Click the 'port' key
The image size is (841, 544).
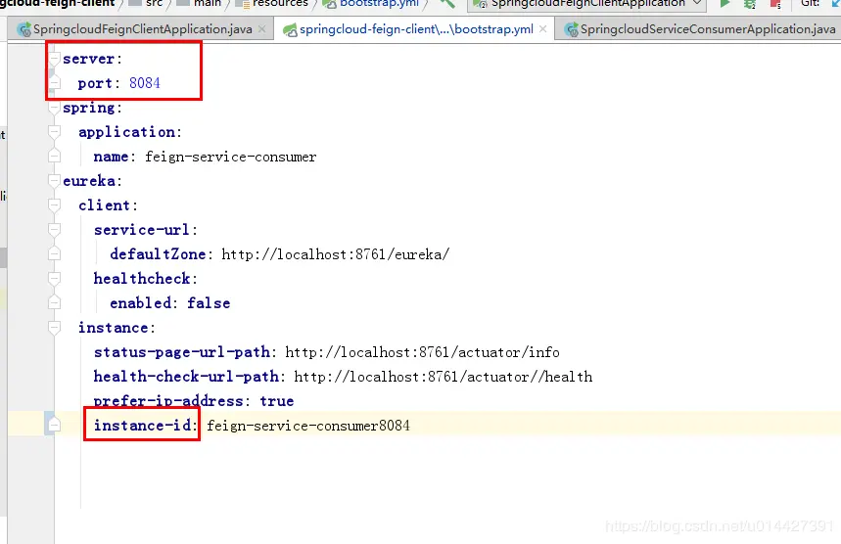click(x=95, y=83)
